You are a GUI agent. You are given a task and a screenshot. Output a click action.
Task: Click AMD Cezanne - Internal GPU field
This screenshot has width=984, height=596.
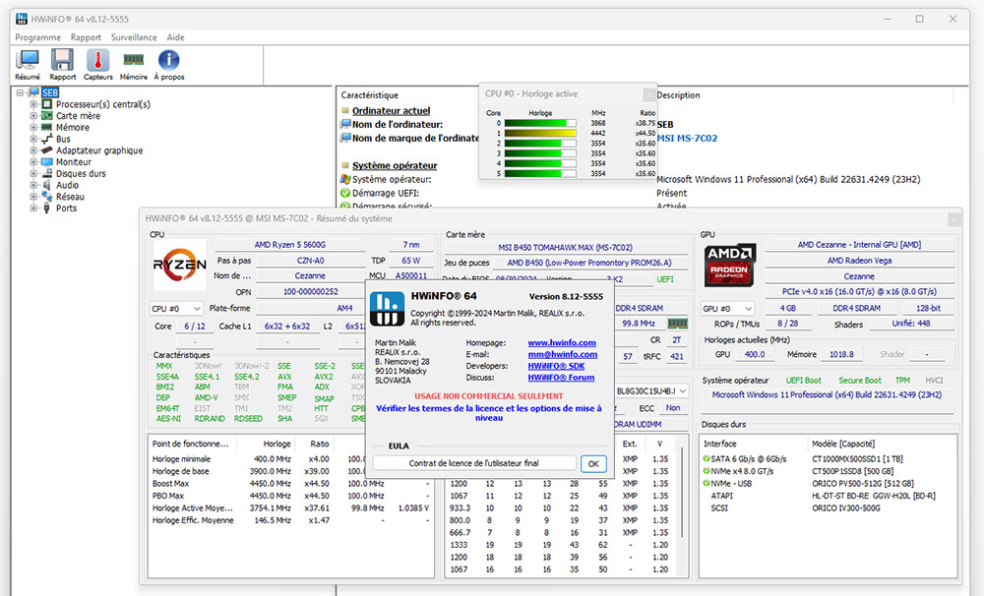pos(859,245)
